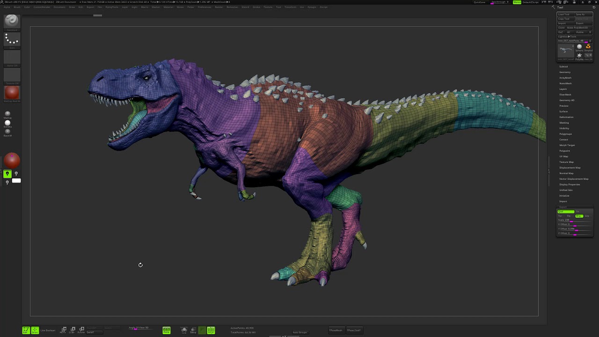The width and height of the screenshot is (599, 337).
Task: Select the Scale gizmo icon
Action: click(72, 330)
